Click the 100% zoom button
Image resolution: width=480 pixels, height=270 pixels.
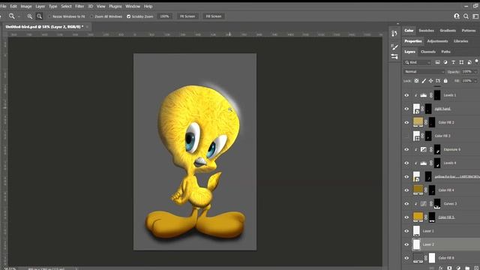[164, 16]
